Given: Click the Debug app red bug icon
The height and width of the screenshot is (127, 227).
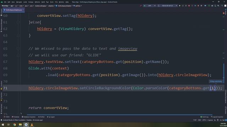Looking at the screenshot, I should coord(189,6).
